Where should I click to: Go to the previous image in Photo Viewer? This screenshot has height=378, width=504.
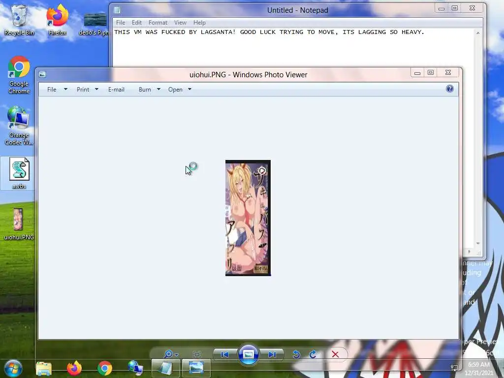(x=224, y=354)
